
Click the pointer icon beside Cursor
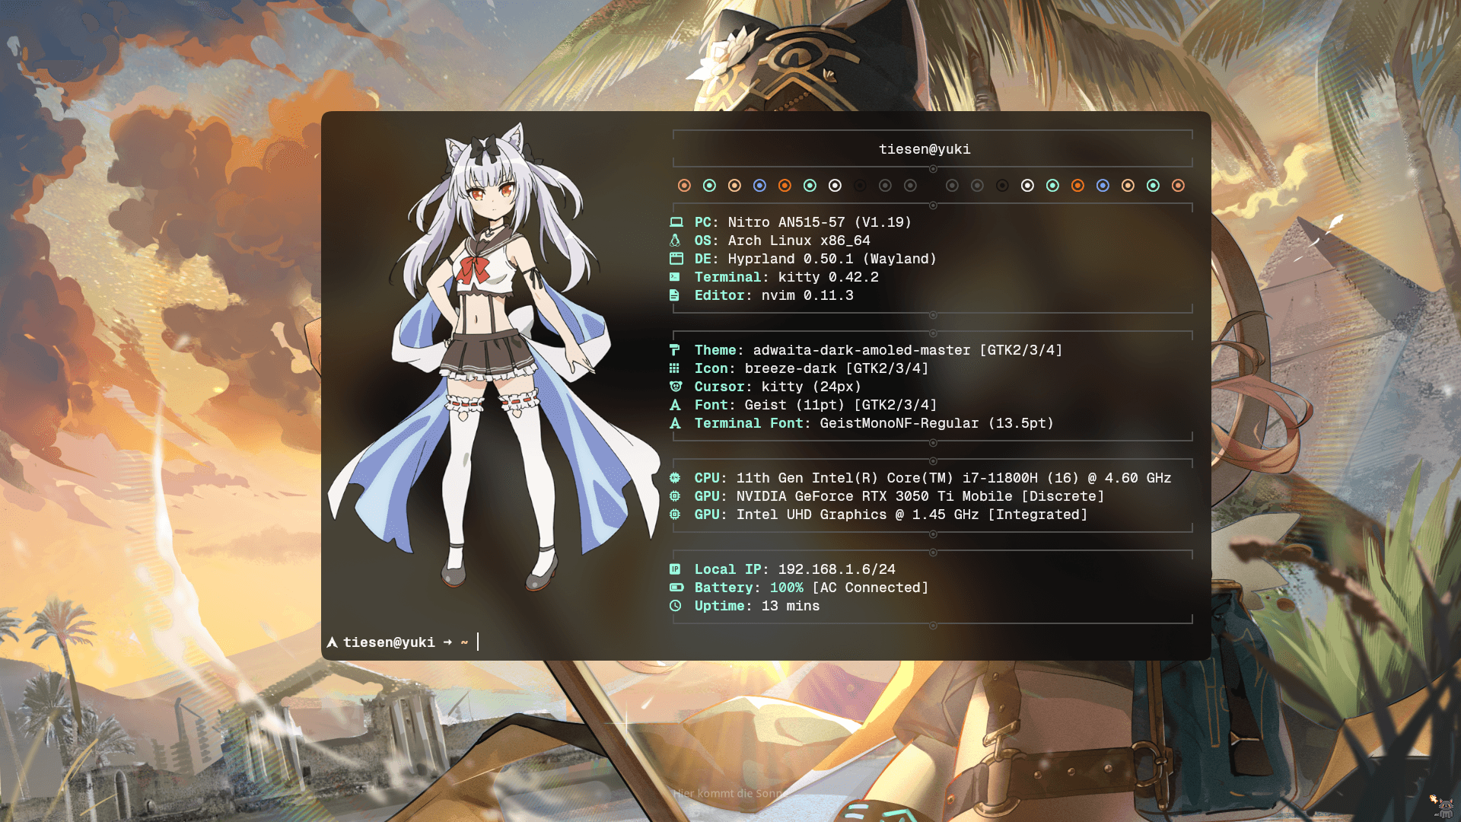point(676,387)
